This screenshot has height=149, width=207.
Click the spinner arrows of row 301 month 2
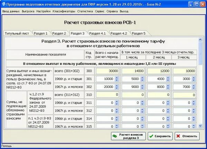[x=168, y=79]
